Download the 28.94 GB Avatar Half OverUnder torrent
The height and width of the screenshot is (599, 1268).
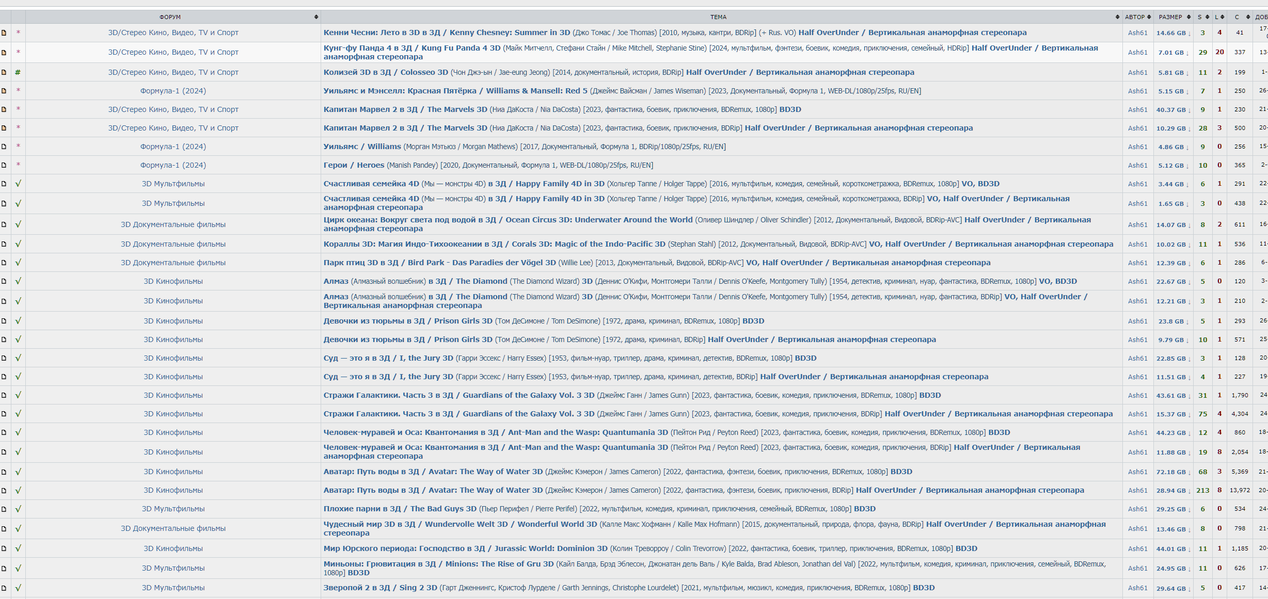click(x=1173, y=491)
